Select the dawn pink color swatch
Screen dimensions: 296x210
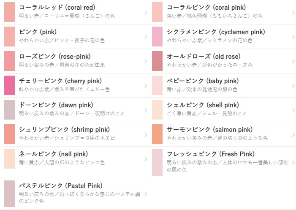click(9, 110)
